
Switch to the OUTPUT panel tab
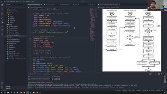[x=39, y=74]
